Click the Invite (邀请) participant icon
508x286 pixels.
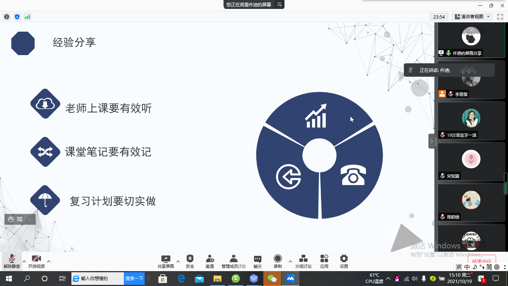click(x=210, y=261)
